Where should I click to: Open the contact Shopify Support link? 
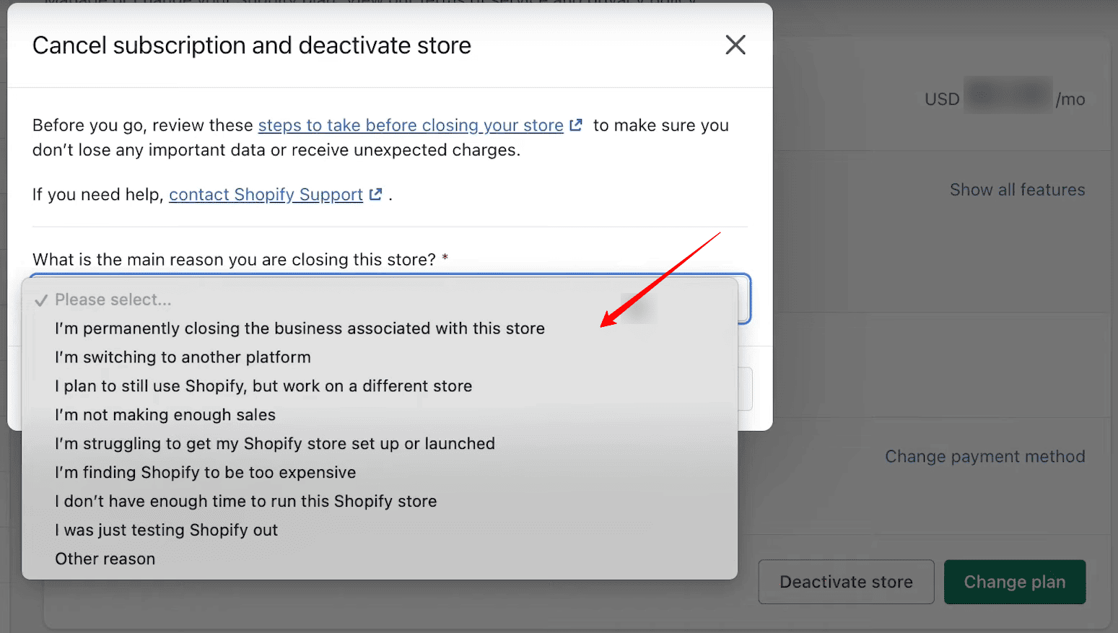(266, 193)
